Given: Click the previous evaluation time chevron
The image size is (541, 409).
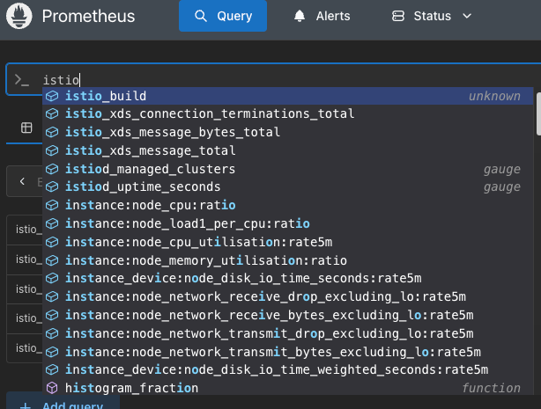Looking at the screenshot, I should pos(22,181).
